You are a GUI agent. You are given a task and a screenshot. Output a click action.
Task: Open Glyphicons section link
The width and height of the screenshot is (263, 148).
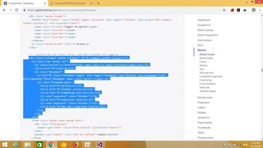point(204,20)
